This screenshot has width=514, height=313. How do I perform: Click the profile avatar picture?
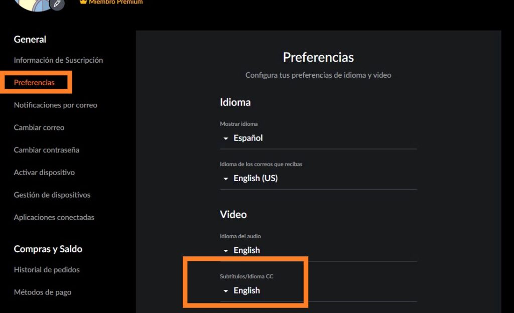pyautogui.click(x=33, y=5)
